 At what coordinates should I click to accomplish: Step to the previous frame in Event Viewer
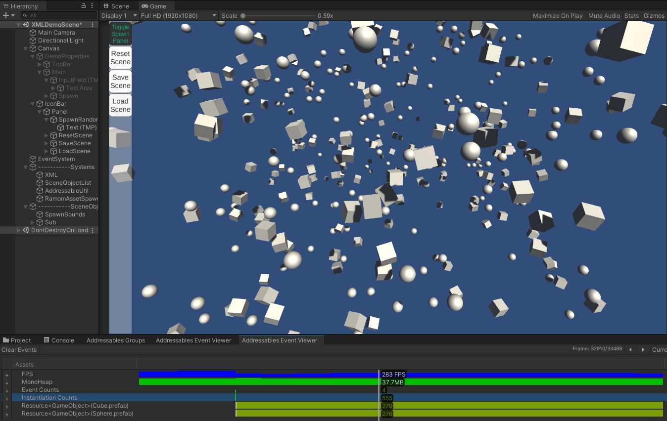630,350
